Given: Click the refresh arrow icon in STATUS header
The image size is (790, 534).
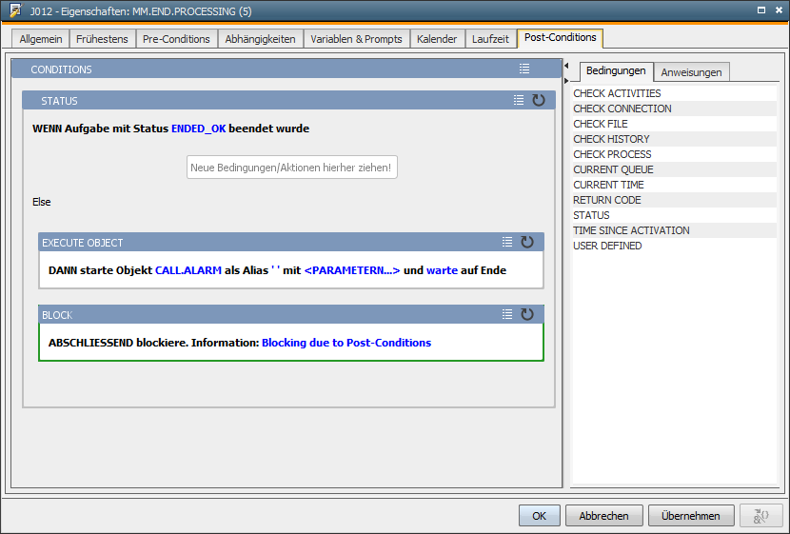Looking at the screenshot, I should 539,100.
